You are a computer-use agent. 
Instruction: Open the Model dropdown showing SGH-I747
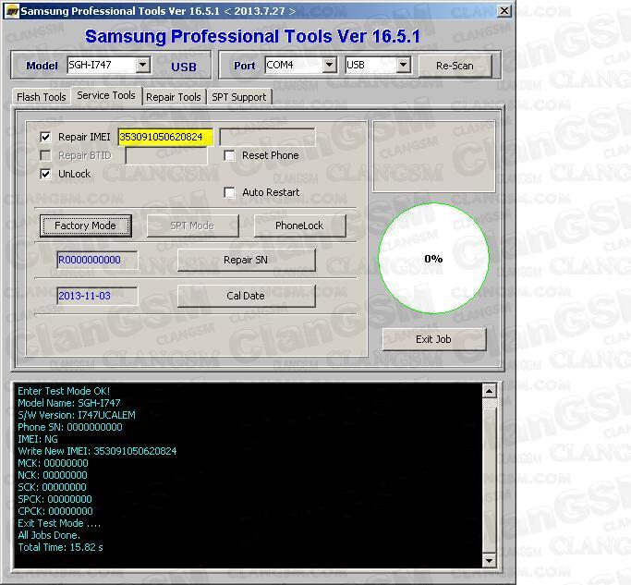143,65
